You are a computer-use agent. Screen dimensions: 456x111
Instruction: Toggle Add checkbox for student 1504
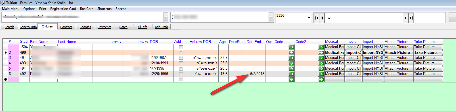point(181,47)
